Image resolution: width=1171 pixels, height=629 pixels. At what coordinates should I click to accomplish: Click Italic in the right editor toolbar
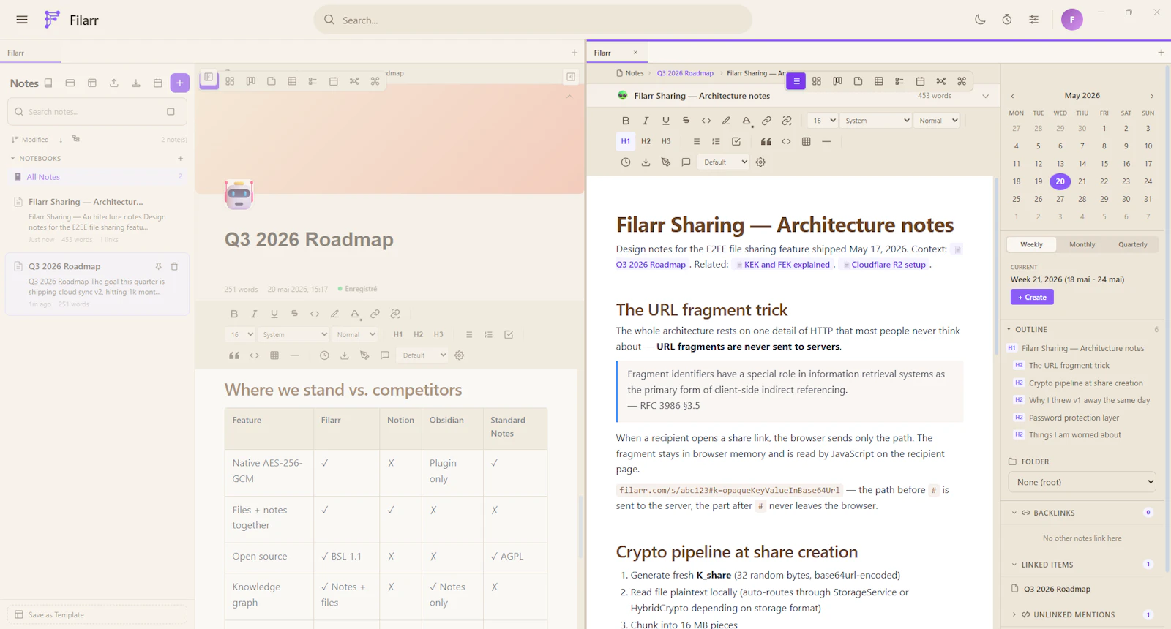point(646,121)
